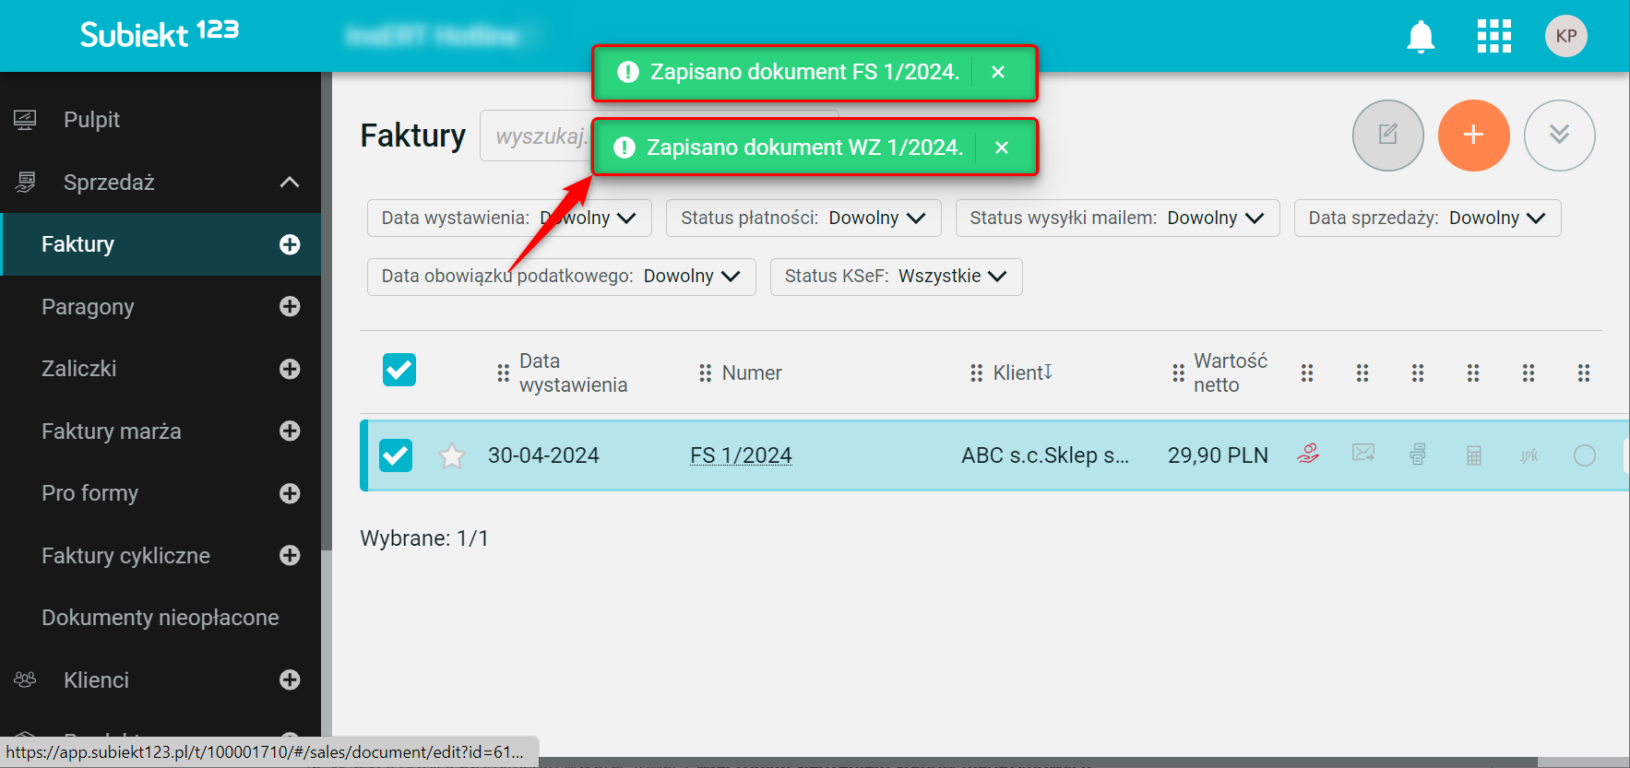
Task: Sort by Numer column header
Action: pos(752,373)
